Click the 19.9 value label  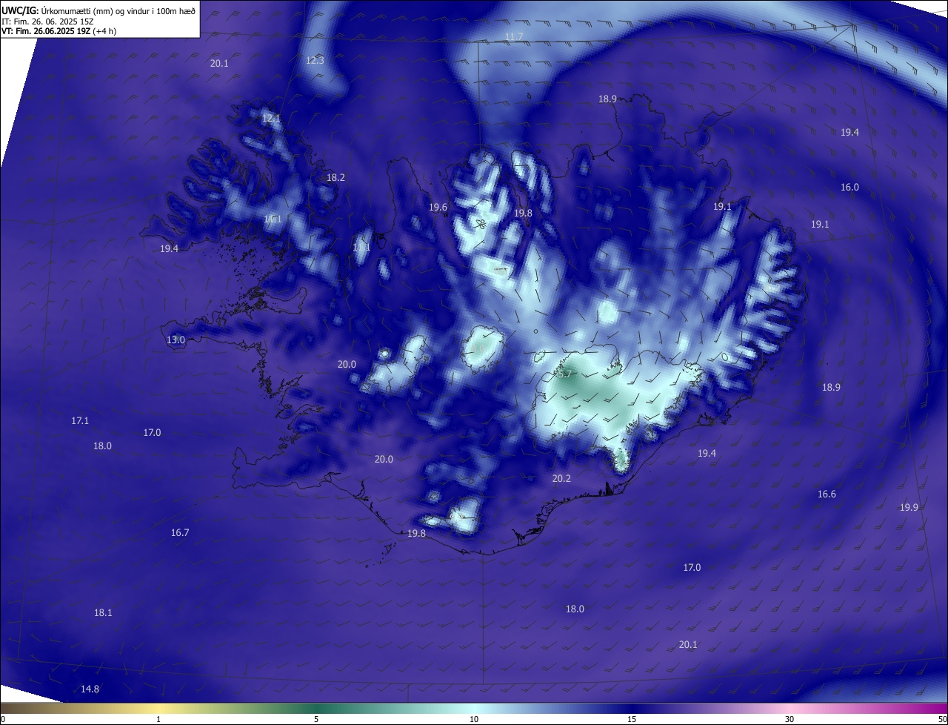[909, 507]
